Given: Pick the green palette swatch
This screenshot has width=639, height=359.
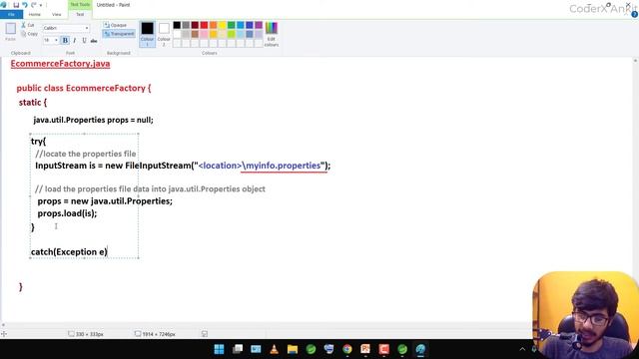Looking at the screenshot, I should [x=231, y=25].
